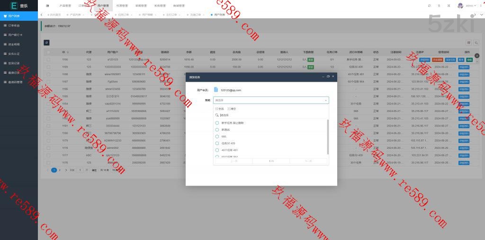Click the search icon button above table
The image size is (485, 240).
(476, 43)
